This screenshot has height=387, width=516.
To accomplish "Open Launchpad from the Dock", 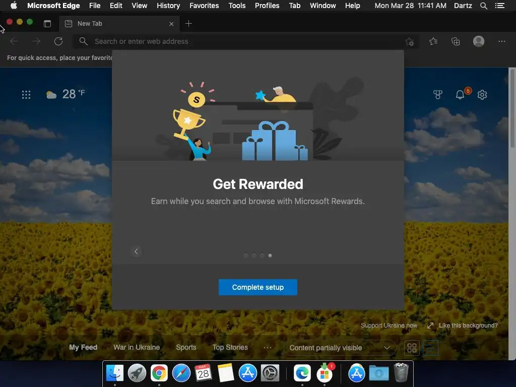I will (137, 373).
